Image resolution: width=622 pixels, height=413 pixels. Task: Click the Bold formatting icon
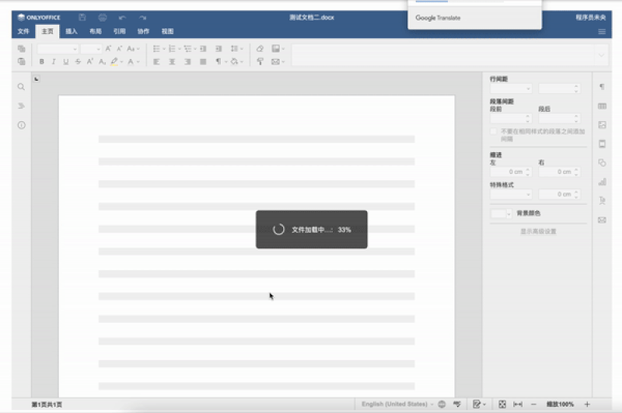42,61
